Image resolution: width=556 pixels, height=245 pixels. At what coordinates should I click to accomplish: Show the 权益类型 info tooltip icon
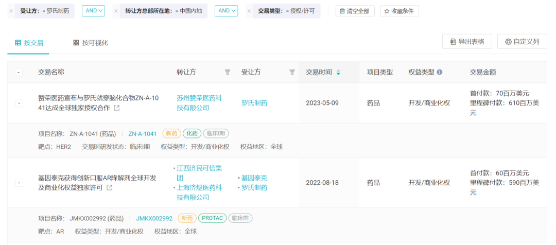coord(439,73)
